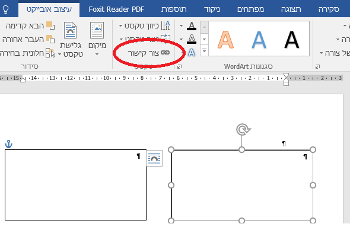
Task: Open the עיצוב אובייקט ribbon tab
Action: pos(49,9)
